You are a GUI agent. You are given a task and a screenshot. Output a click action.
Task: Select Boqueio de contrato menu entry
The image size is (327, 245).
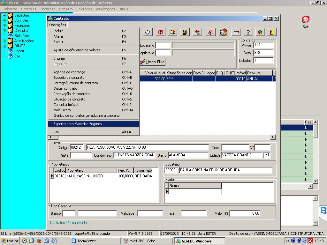coord(94,78)
